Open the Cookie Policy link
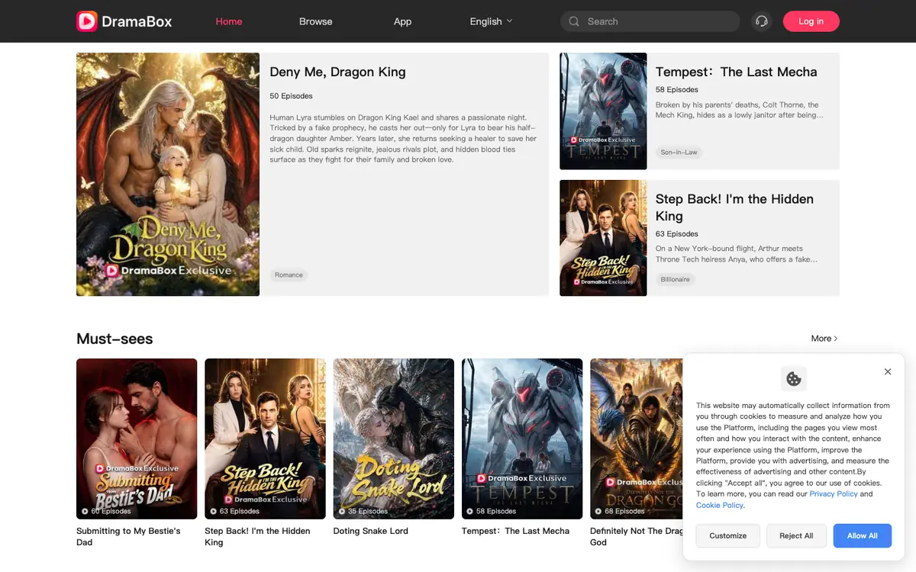 pyautogui.click(x=719, y=506)
